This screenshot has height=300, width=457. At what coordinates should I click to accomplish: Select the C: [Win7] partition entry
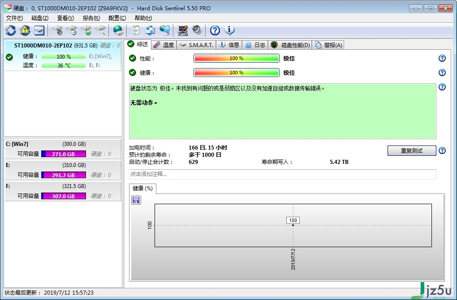tap(63, 149)
